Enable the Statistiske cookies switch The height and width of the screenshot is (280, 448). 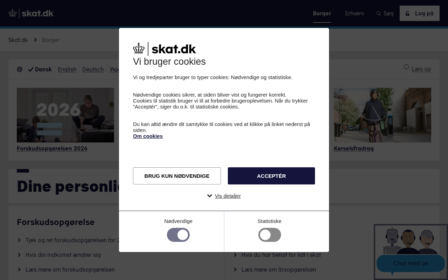[x=269, y=235]
